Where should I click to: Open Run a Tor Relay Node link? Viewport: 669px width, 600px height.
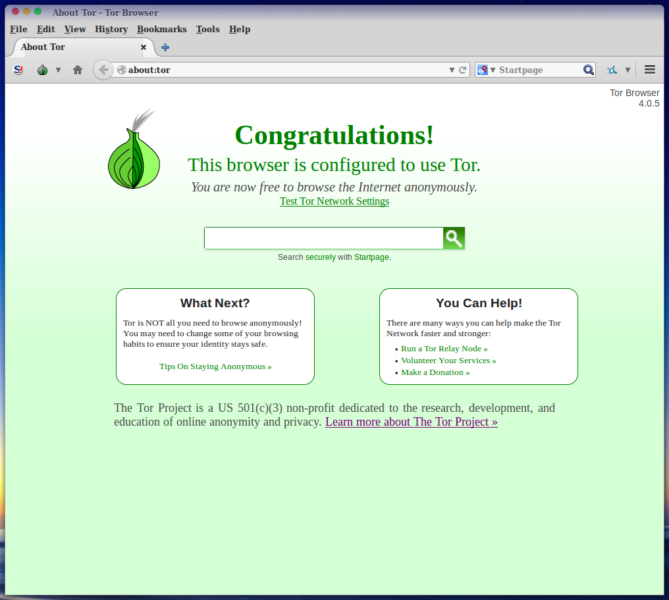(444, 349)
